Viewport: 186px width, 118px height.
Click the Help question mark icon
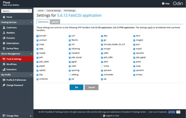163,3
